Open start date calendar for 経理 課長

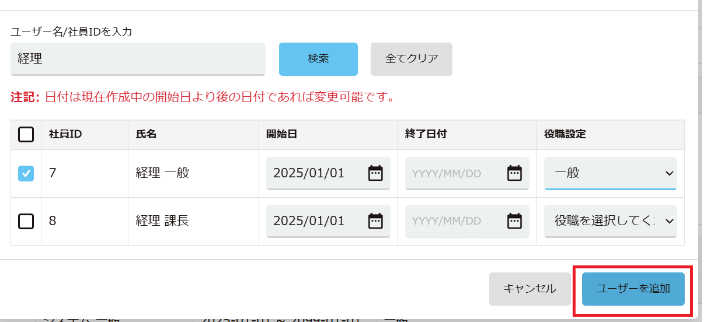tap(375, 221)
